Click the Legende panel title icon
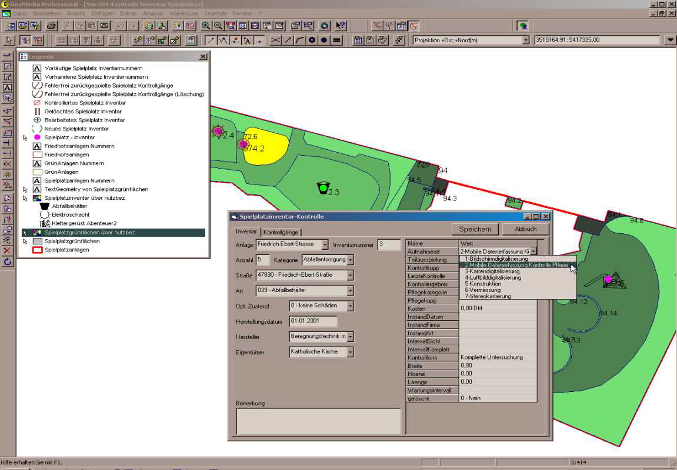 tap(24, 56)
